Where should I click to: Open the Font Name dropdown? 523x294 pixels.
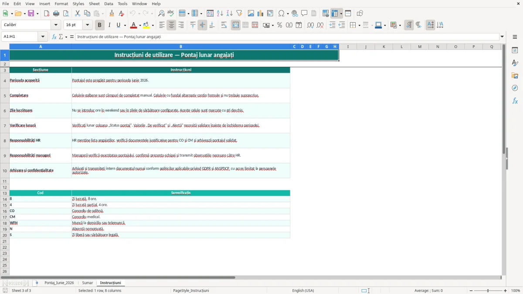[x=55, y=25]
